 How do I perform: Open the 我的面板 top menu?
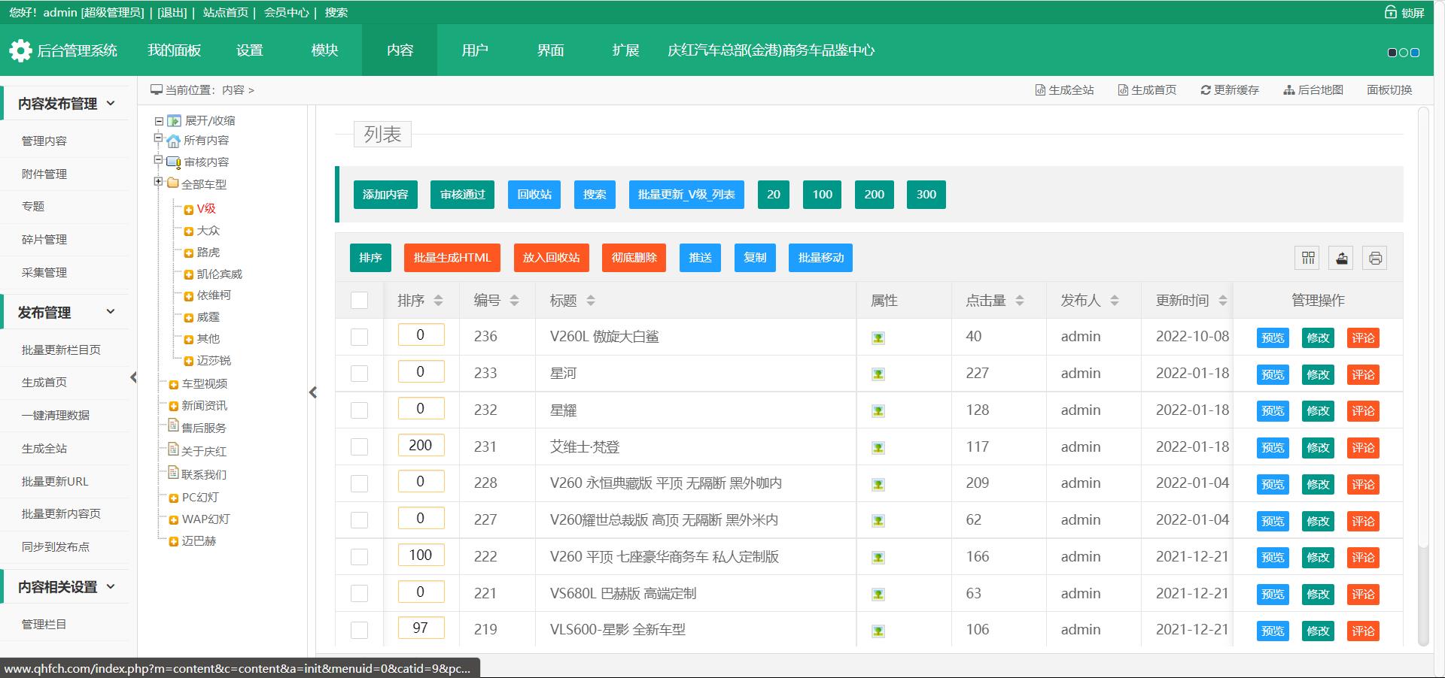(174, 50)
